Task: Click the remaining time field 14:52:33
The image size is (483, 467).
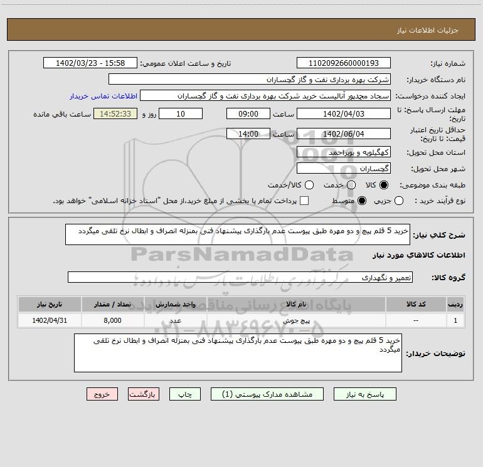Action: point(115,113)
